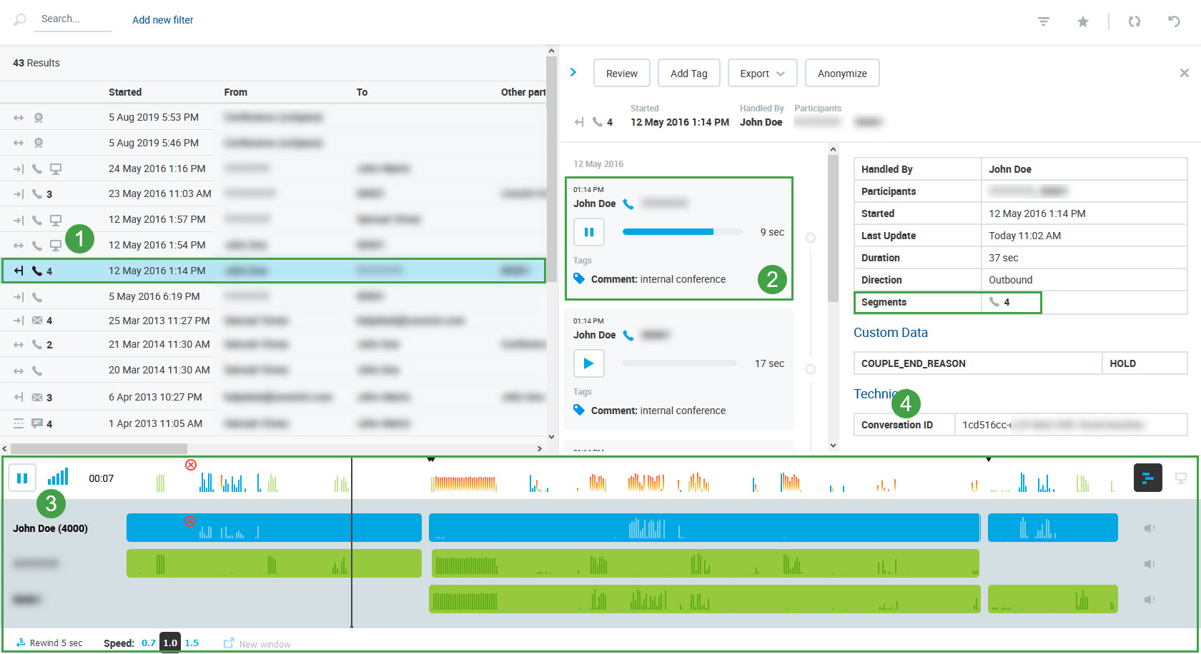Image resolution: width=1201 pixels, height=654 pixels.
Task: Click the Add new filter link
Action: [x=162, y=20]
